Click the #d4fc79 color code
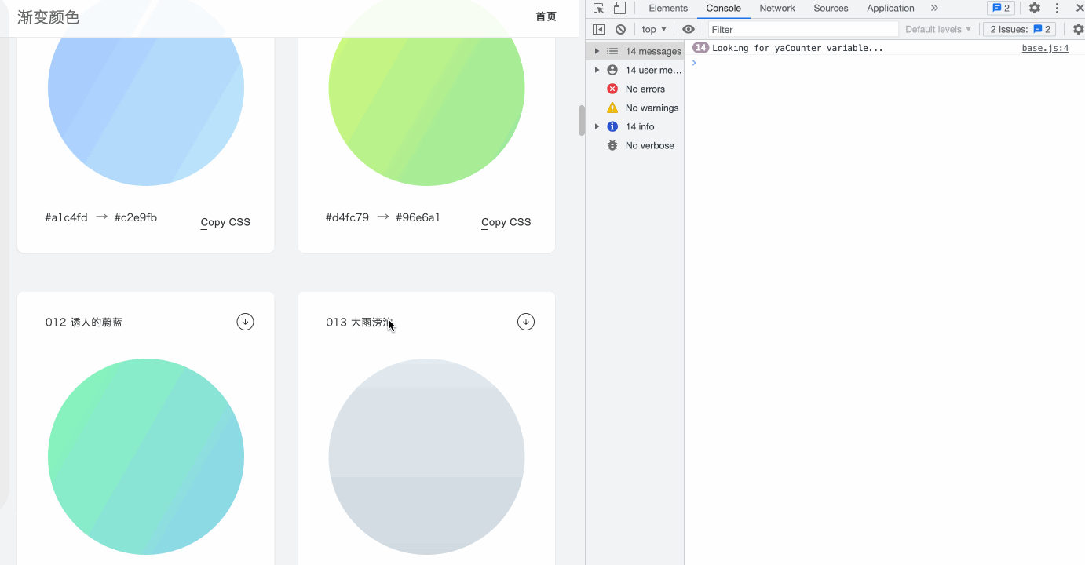The width and height of the screenshot is (1085, 565). click(347, 217)
